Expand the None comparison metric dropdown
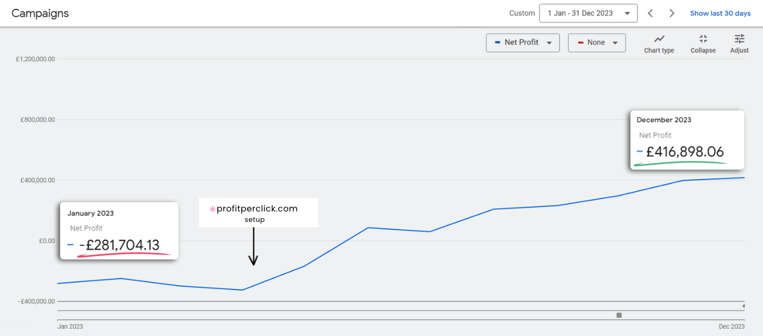This screenshot has width=763, height=336. 615,43
